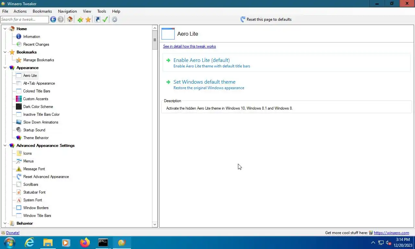Image resolution: width=415 pixels, height=249 pixels.
Task: Open the View menu
Action: click(87, 11)
